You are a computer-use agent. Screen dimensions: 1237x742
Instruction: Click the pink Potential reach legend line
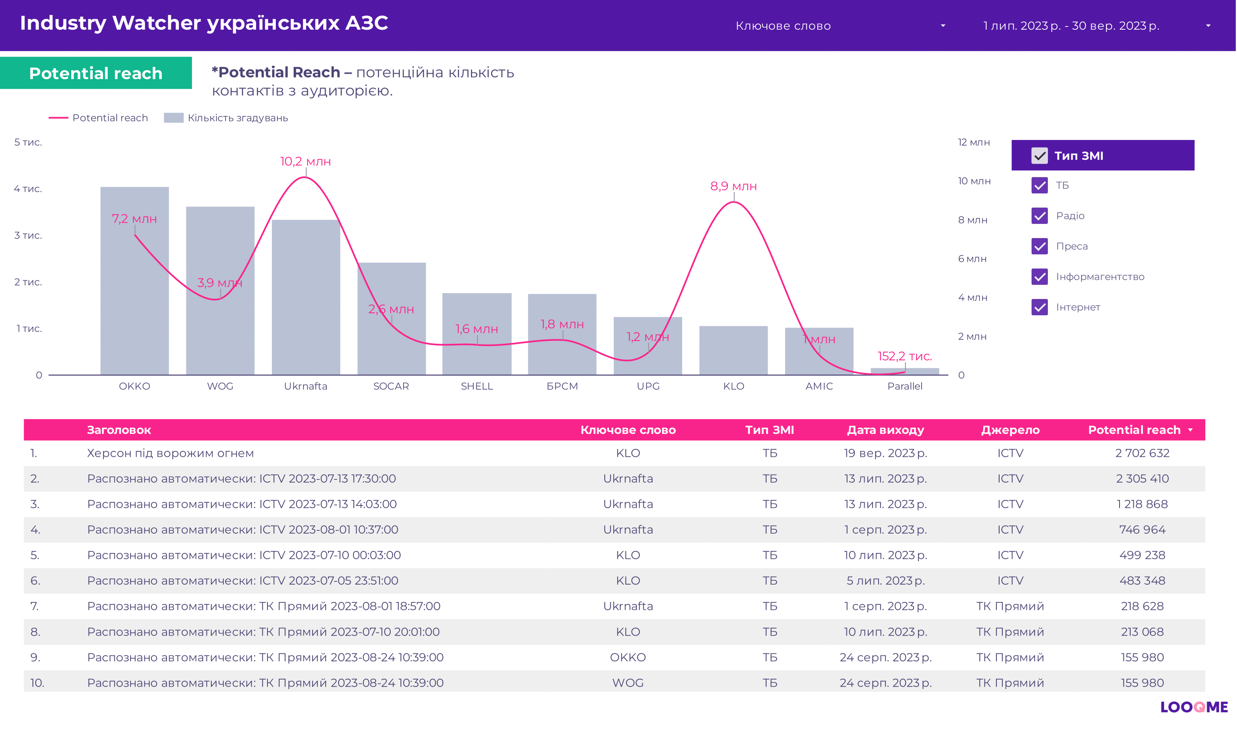(x=58, y=118)
